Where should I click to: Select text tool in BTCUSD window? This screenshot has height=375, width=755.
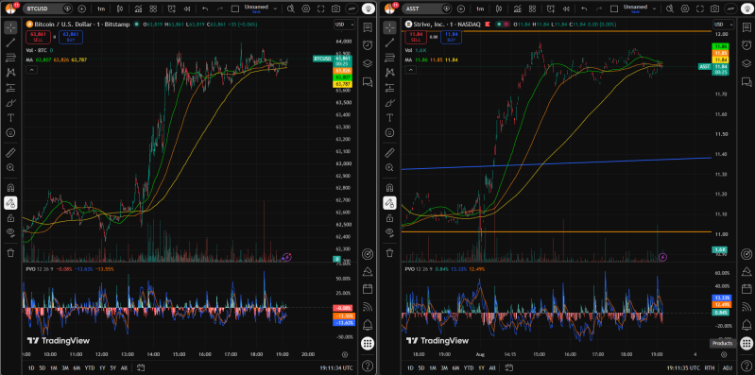click(x=10, y=117)
